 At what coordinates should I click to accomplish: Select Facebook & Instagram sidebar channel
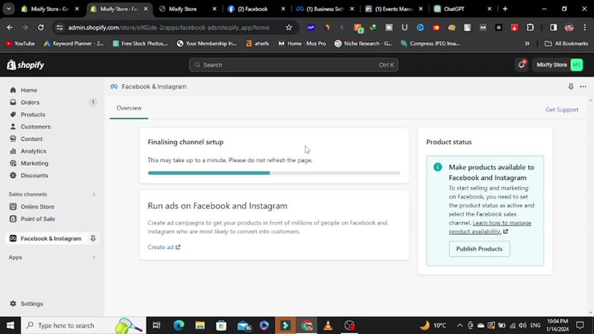(x=51, y=238)
